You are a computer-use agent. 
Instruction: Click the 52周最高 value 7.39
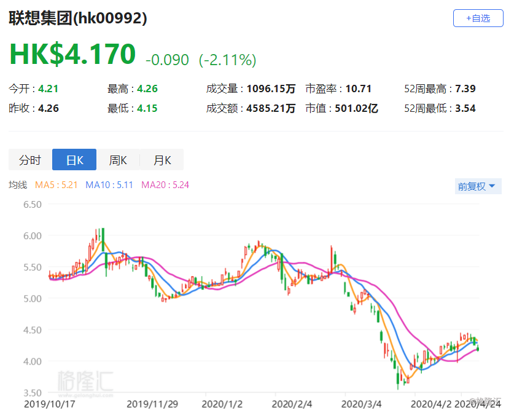pyautogui.click(x=467, y=88)
